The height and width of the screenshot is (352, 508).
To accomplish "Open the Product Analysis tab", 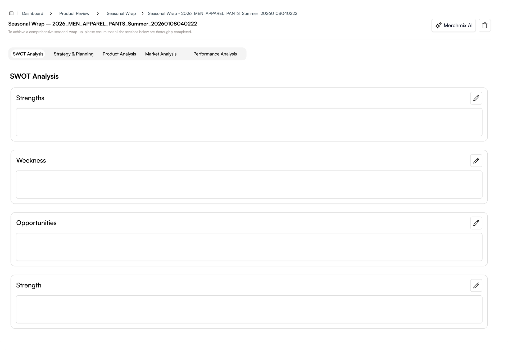I will click(119, 54).
